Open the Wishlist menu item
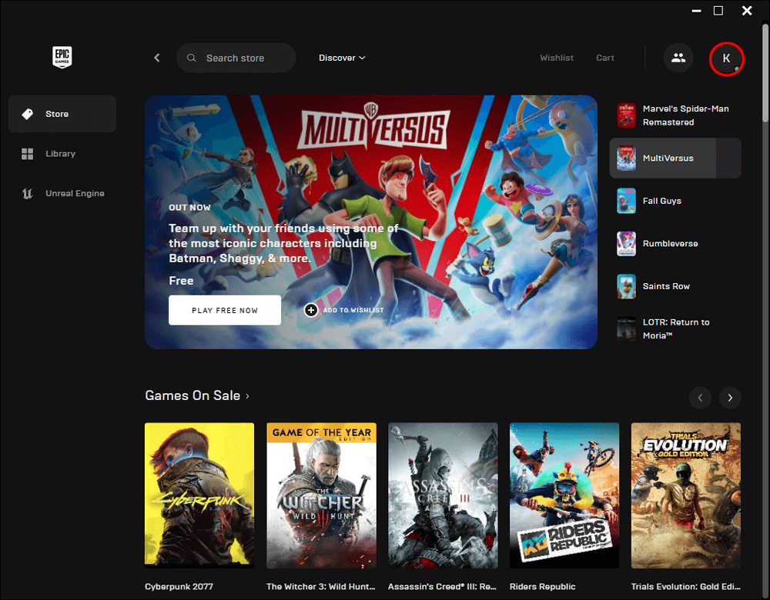 pyautogui.click(x=556, y=58)
